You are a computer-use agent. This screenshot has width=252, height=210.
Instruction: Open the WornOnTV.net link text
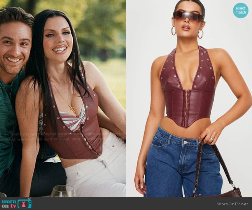tap(233, 204)
